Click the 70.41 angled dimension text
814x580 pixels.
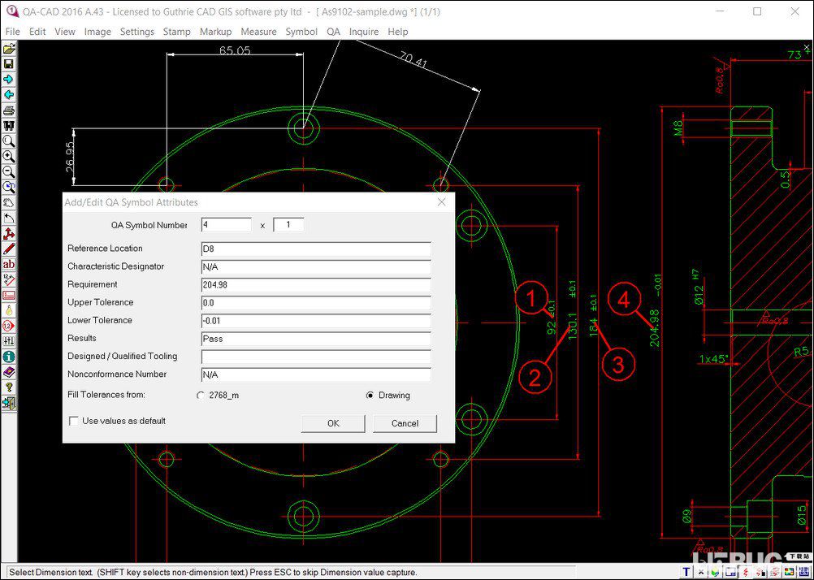[413, 61]
